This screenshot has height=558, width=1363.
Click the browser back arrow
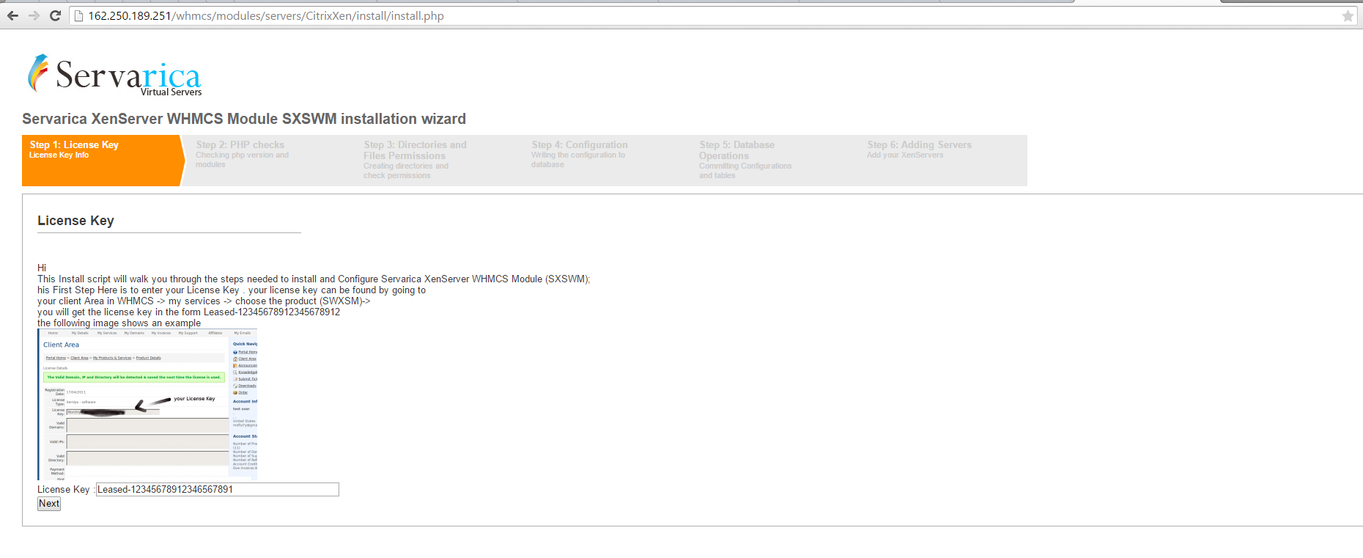pos(12,15)
